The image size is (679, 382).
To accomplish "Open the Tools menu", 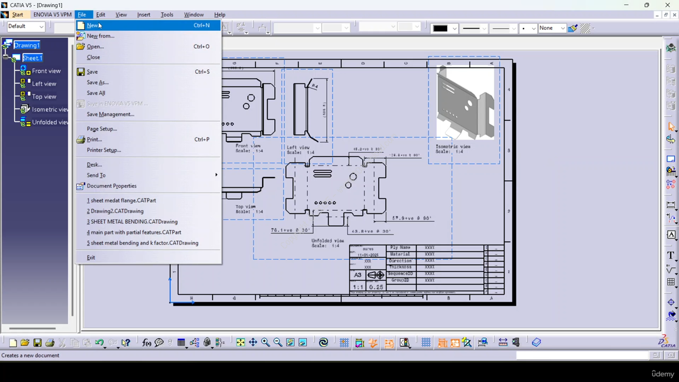I will click(167, 15).
